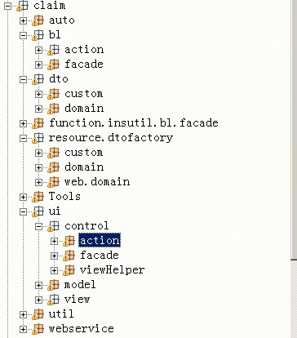This screenshot has height=338, width=297.
Task: Collapse the claim package node
Action: coord(7,6)
